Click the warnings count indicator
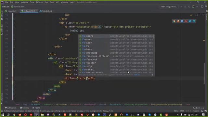 [192, 15]
